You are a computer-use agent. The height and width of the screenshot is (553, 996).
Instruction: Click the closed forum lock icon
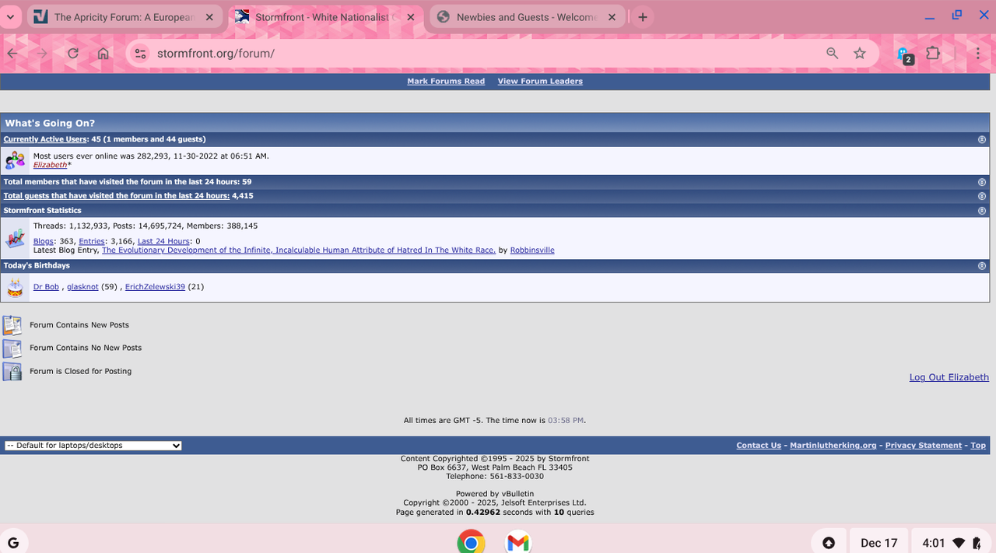[12, 372]
